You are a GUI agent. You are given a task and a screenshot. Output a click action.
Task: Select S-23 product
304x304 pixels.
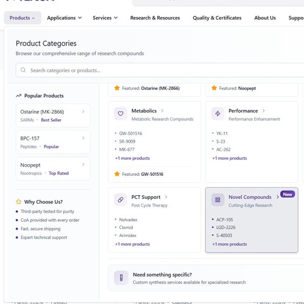pyautogui.click(x=221, y=142)
